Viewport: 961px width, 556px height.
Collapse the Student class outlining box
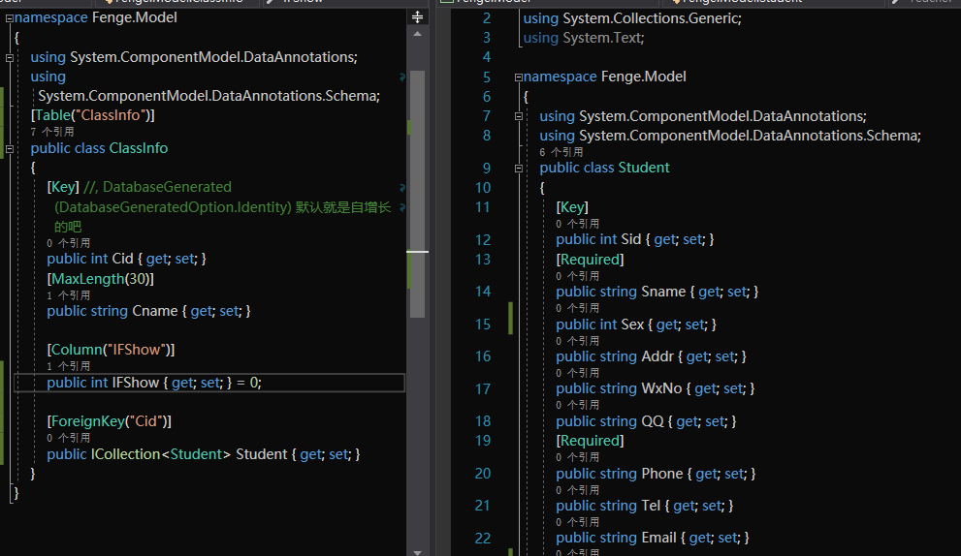[518, 168]
